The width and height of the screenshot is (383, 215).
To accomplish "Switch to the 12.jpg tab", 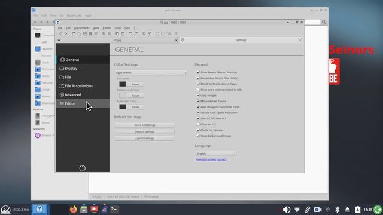I will 117,40.
